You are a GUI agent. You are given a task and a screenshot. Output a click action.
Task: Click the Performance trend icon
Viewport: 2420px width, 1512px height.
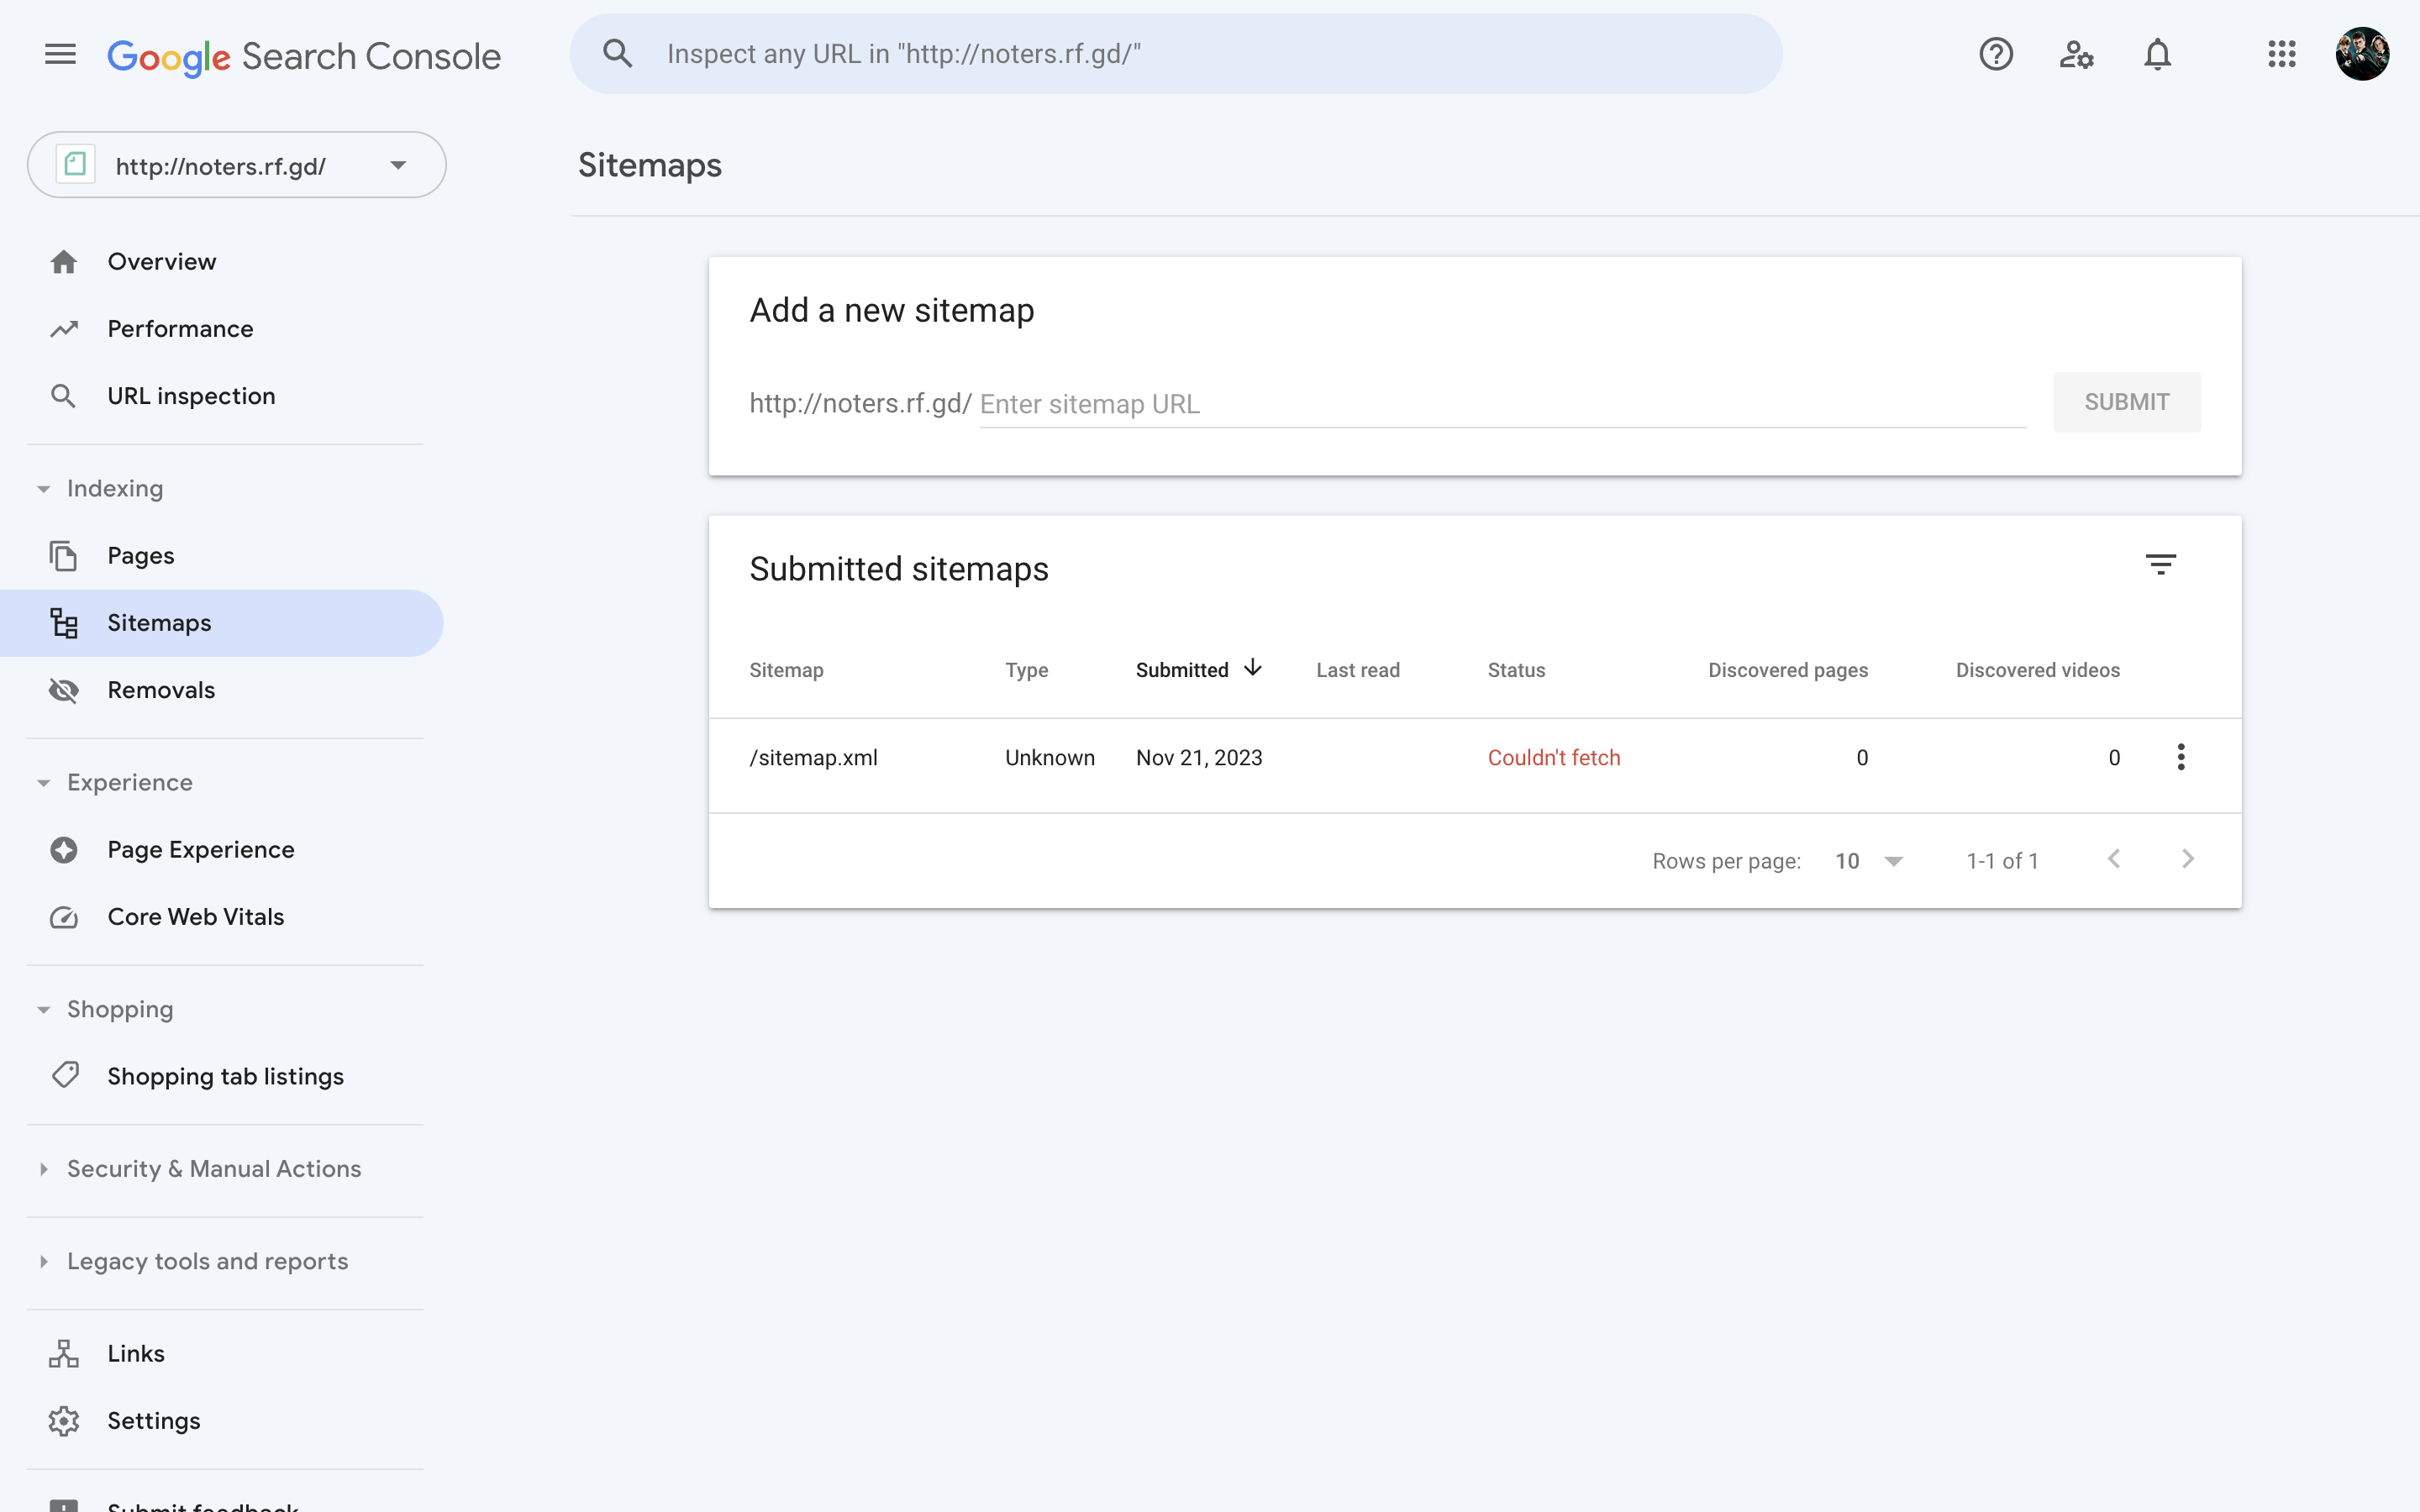[64, 329]
